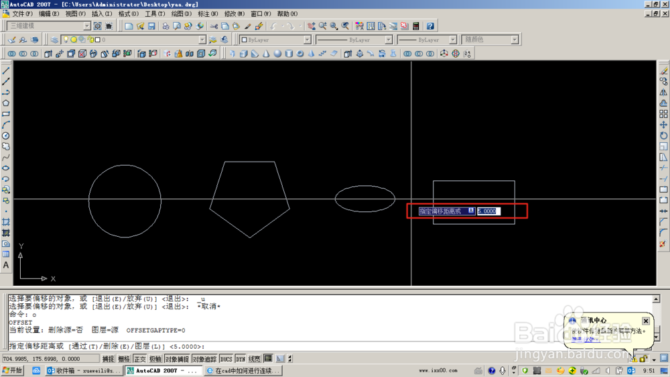The height and width of the screenshot is (377, 670).
Task: Save the drawing with floppy icon
Action: click(151, 26)
